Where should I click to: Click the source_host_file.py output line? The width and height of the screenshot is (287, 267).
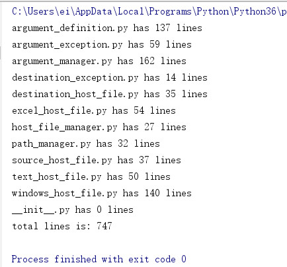point(97,160)
